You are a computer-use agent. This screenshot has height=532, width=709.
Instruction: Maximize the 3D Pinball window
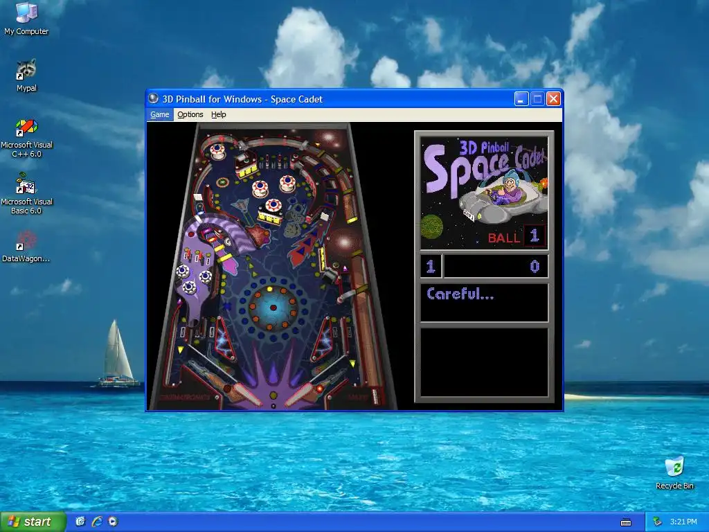(x=537, y=98)
